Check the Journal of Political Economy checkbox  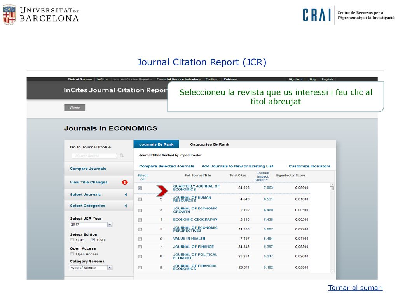140,257
